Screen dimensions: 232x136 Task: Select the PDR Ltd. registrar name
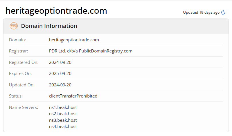(x=91, y=51)
